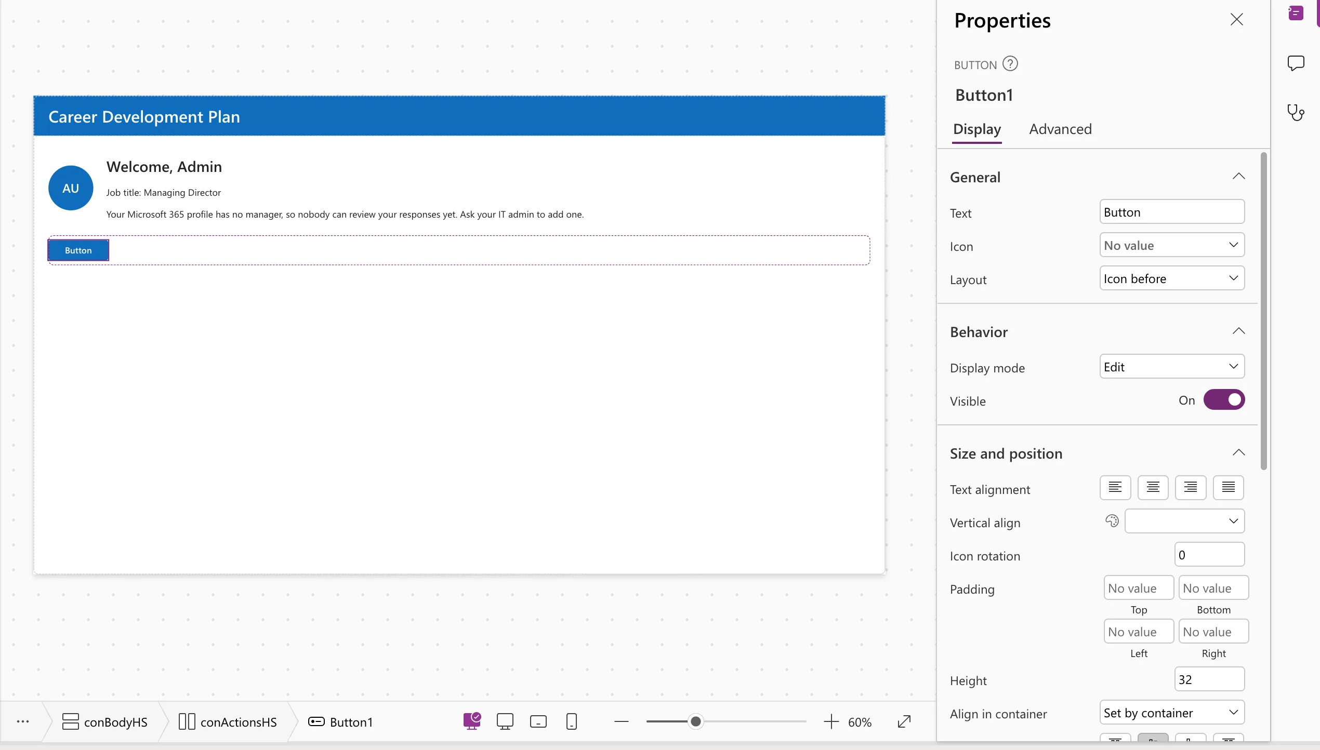Open the Display mode dropdown
Viewport: 1320px width, 750px height.
point(1172,367)
